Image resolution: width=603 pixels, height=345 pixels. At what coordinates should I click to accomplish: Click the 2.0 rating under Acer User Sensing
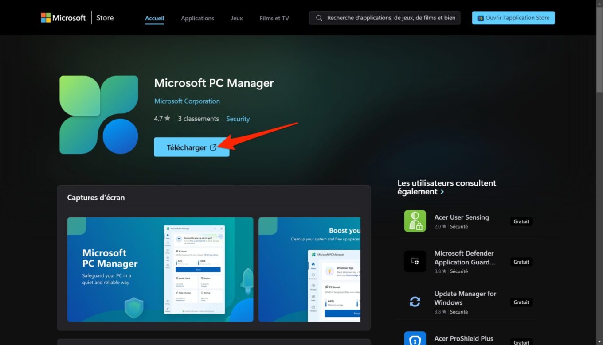(440, 226)
